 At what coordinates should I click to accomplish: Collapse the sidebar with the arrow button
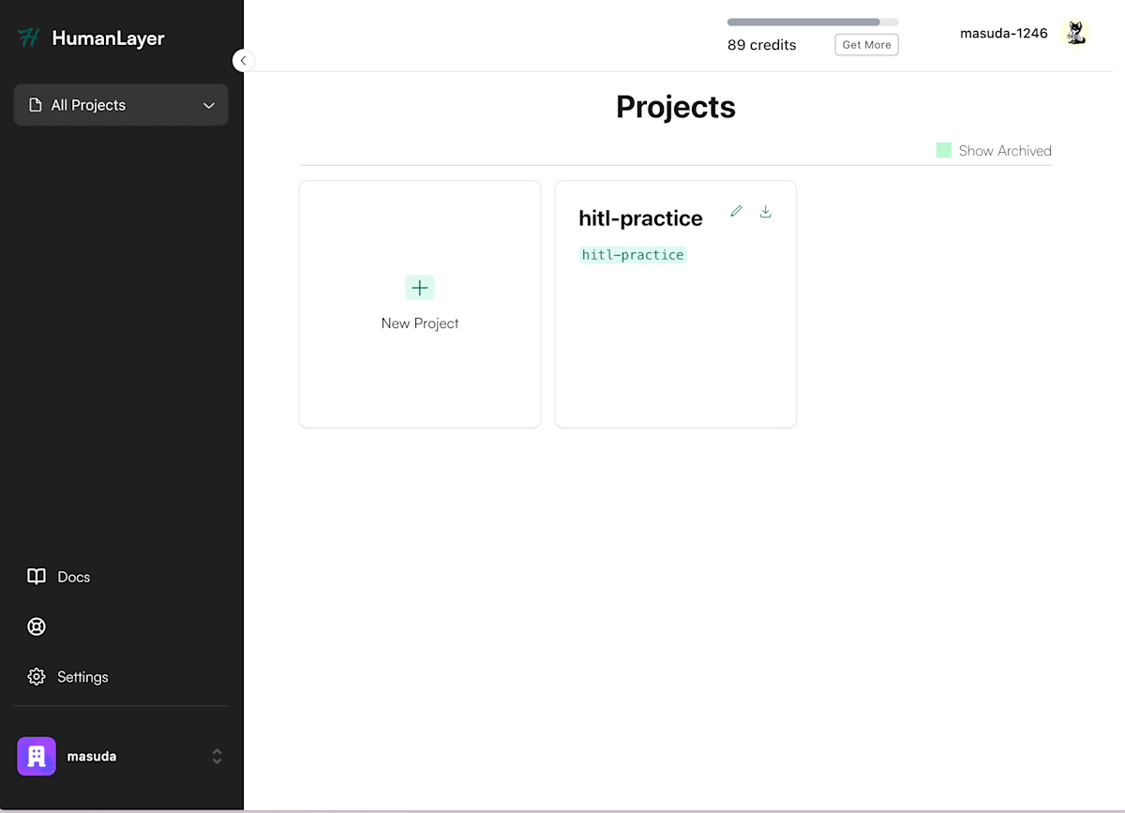(x=243, y=60)
